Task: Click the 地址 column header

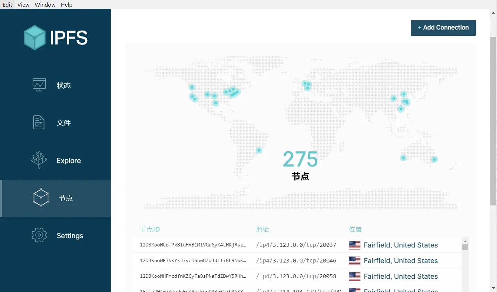Action: [262, 229]
